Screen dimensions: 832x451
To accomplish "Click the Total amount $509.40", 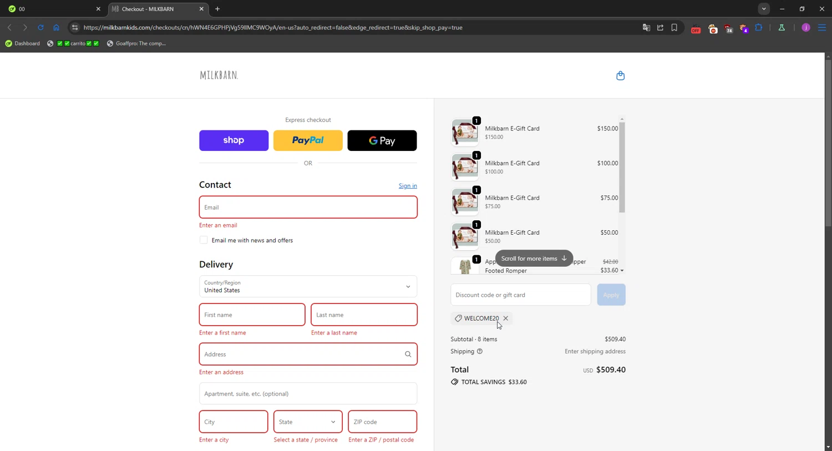I will (x=611, y=370).
